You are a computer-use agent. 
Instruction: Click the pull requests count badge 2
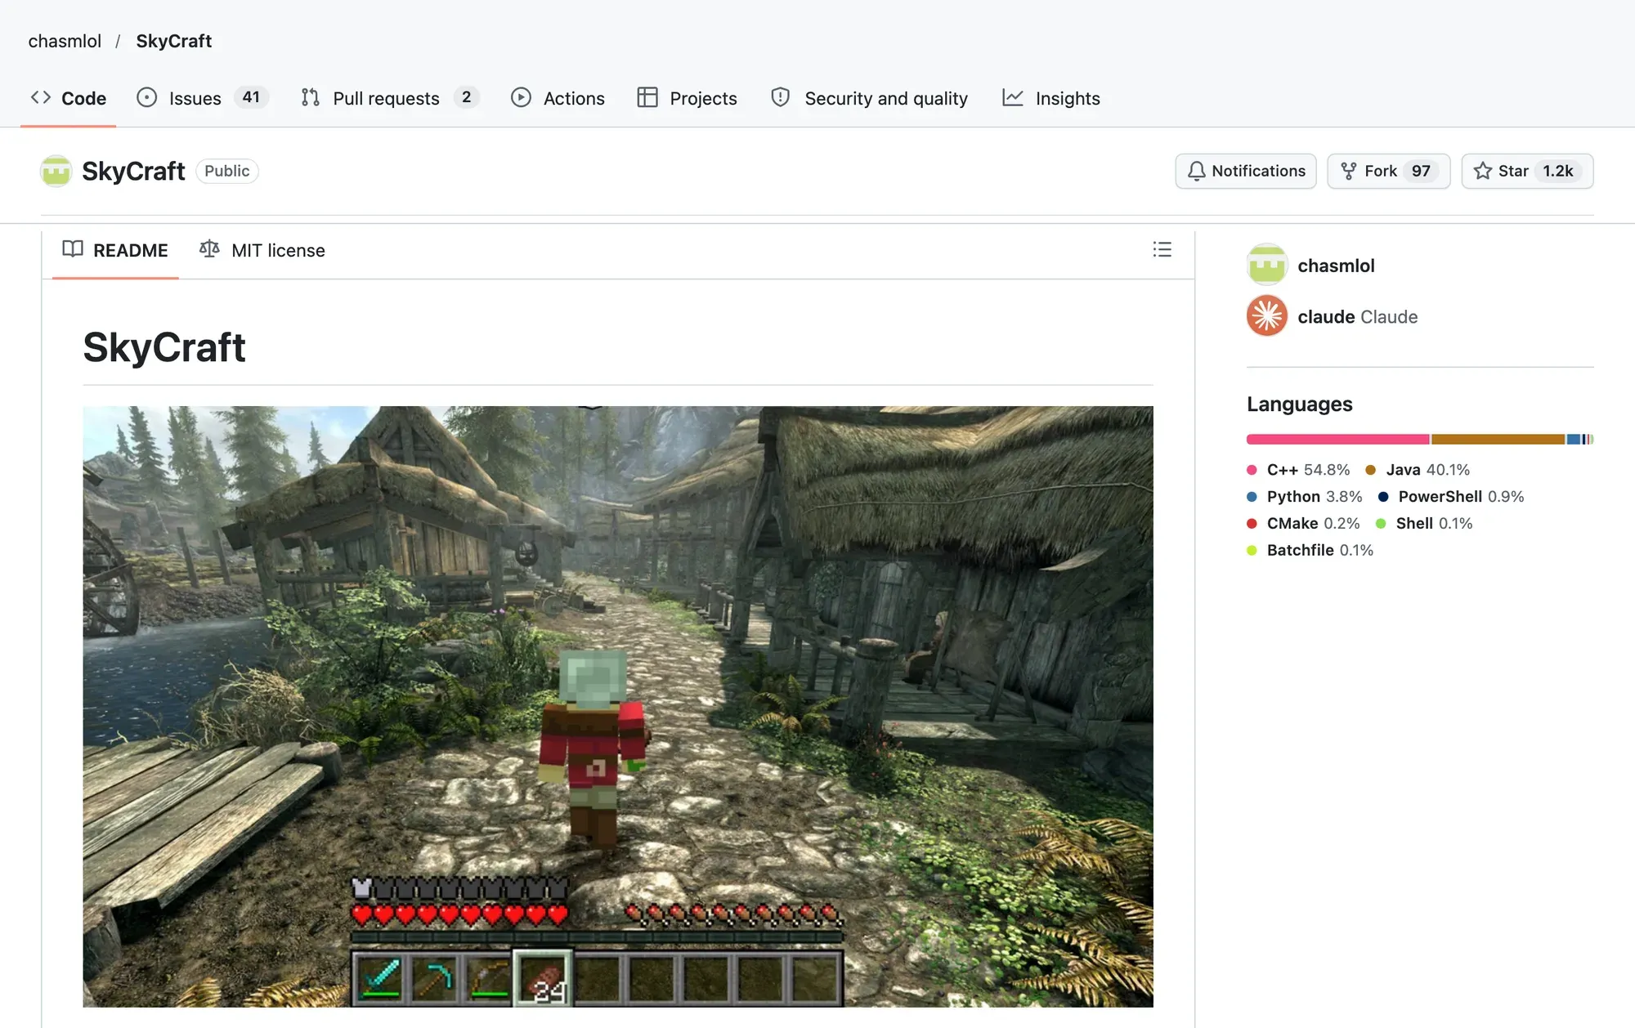pyautogui.click(x=466, y=97)
